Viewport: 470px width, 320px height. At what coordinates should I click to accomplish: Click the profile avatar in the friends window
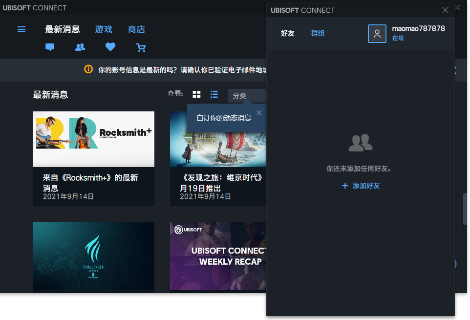[x=377, y=33]
